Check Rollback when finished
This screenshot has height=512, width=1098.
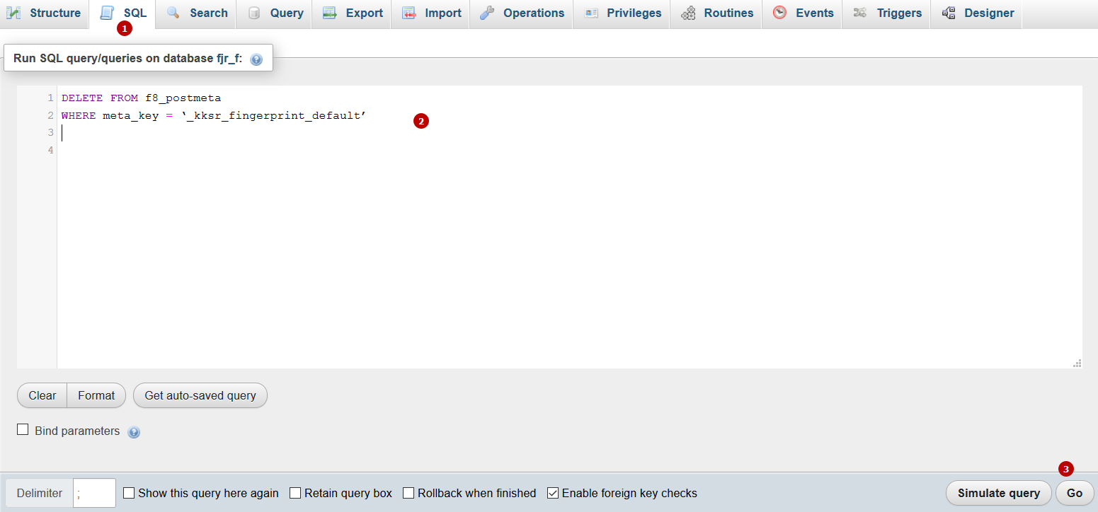[x=408, y=493]
